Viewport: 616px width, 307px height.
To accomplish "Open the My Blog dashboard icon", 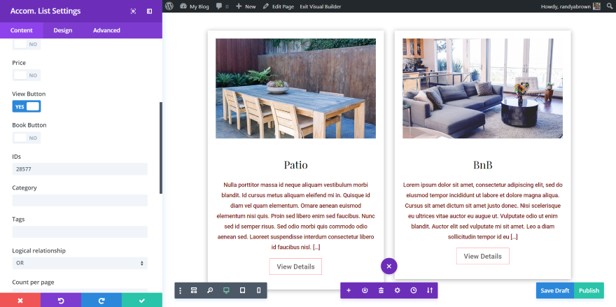I will pos(183,6).
